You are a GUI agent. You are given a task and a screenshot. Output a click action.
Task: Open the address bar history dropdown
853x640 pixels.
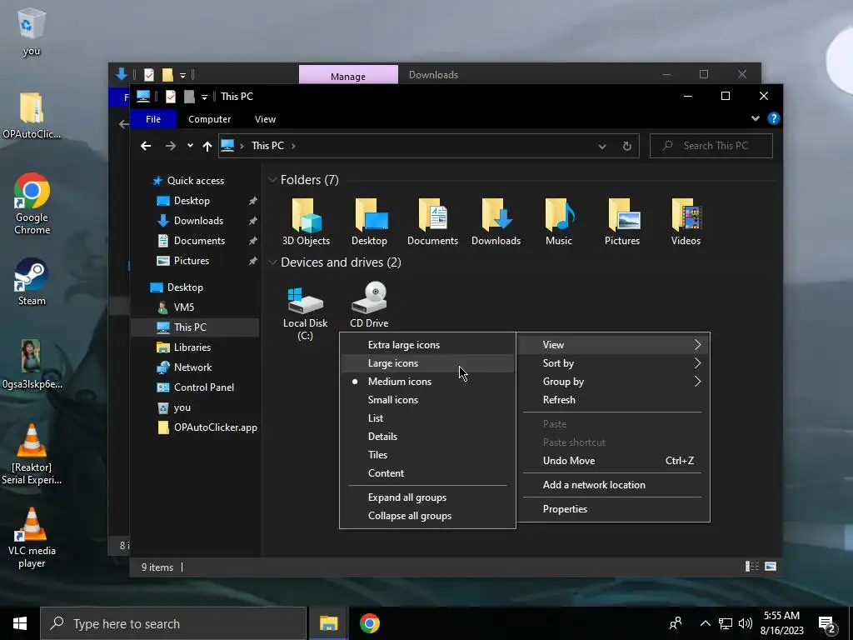coord(601,147)
